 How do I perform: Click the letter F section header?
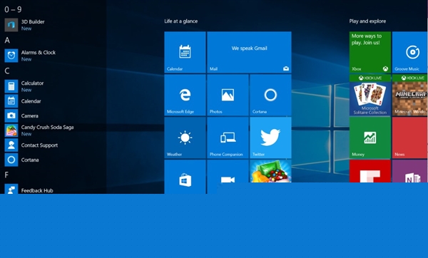7,175
